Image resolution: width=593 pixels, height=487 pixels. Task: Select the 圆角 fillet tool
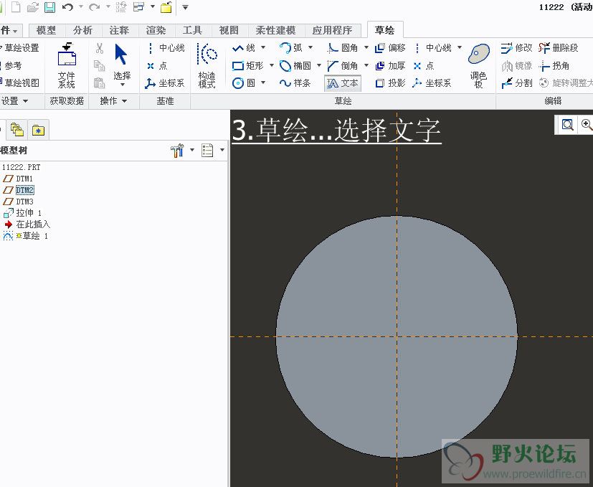pyautogui.click(x=343, y=47)
